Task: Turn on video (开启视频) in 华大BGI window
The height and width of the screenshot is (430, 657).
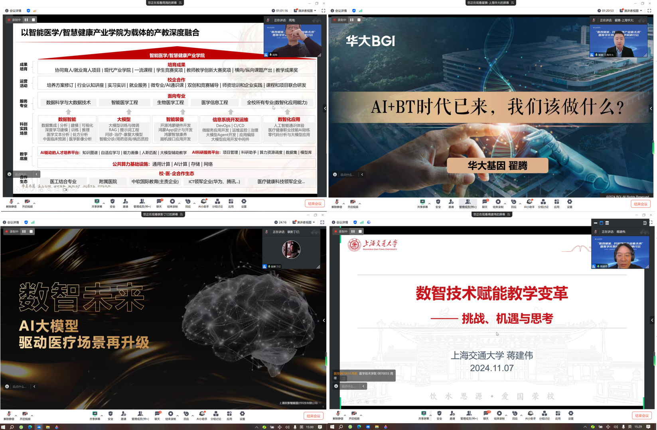Action: point(353,203)
